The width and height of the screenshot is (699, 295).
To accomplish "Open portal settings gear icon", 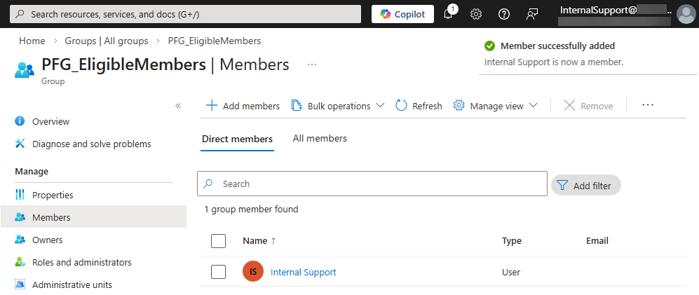I will (476, 14).
